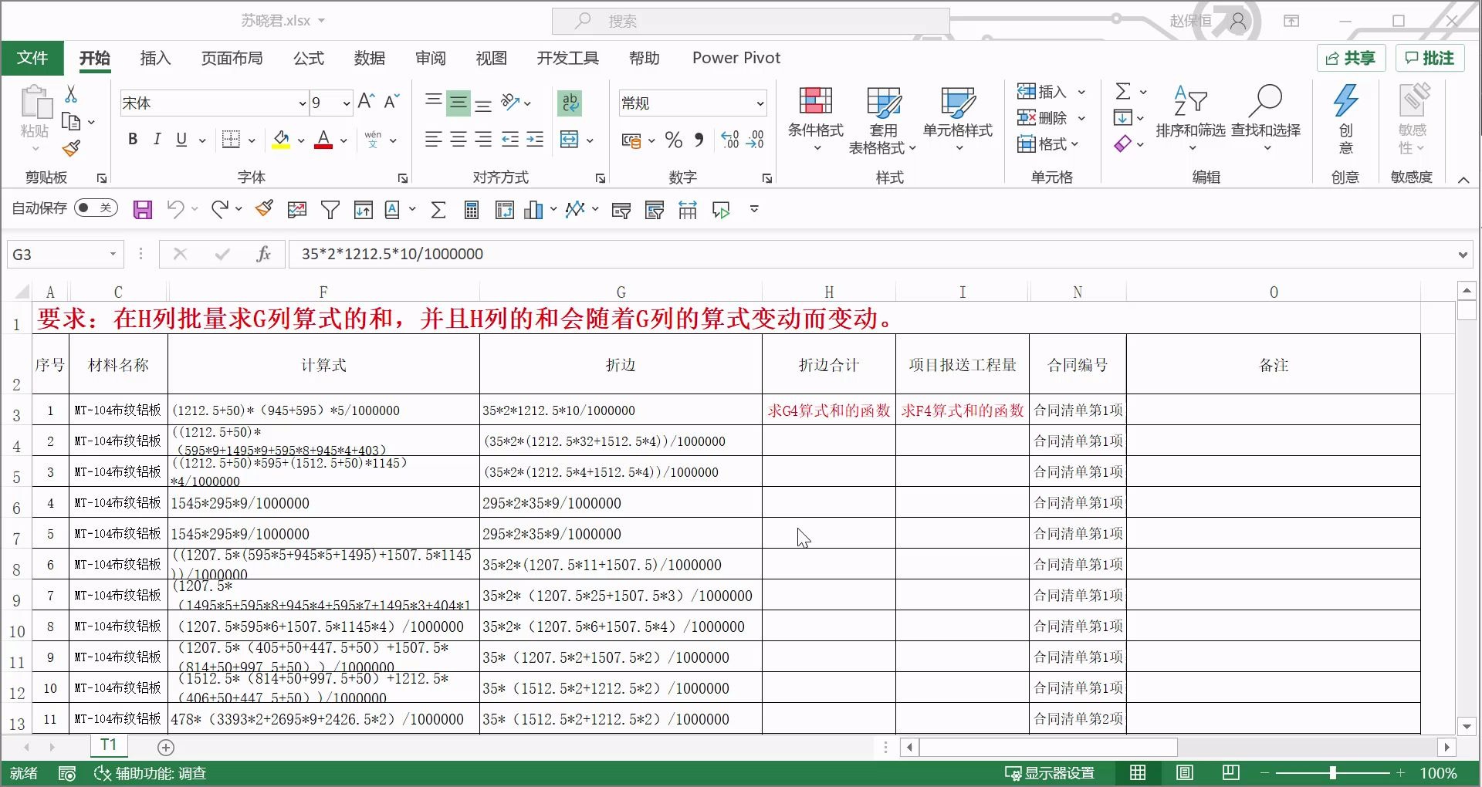1482x787 pixels.
Task: Toggle Wrap Text button
Action: click(x=570, y=102)
